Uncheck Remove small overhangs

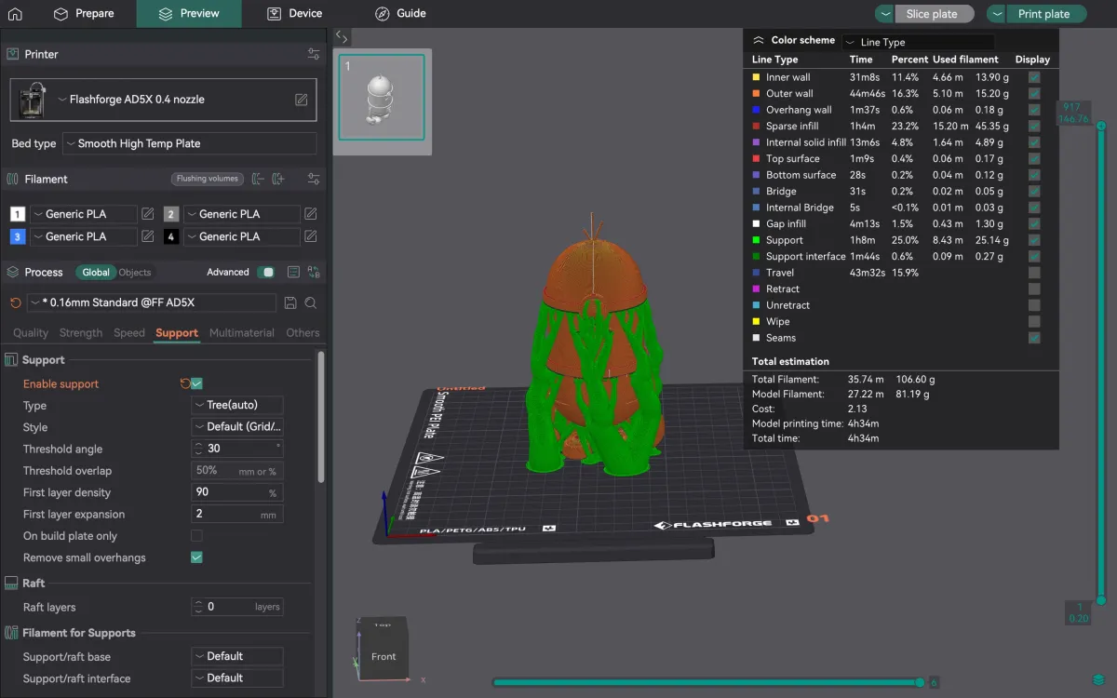coord(196,557)
